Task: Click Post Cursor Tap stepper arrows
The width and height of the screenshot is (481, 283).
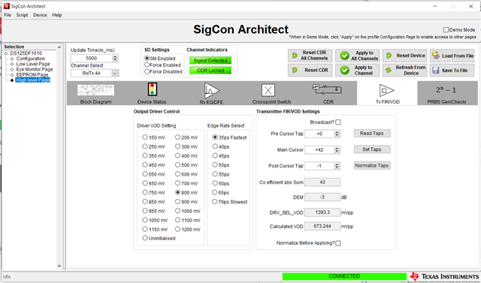Action: click(337, 166)
